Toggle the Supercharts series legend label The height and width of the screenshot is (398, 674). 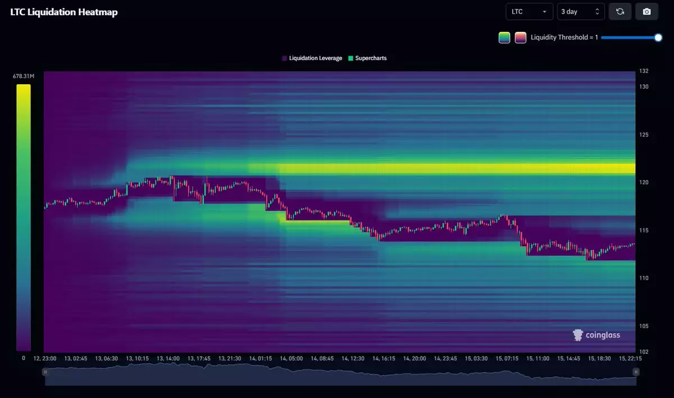point(371,58)
